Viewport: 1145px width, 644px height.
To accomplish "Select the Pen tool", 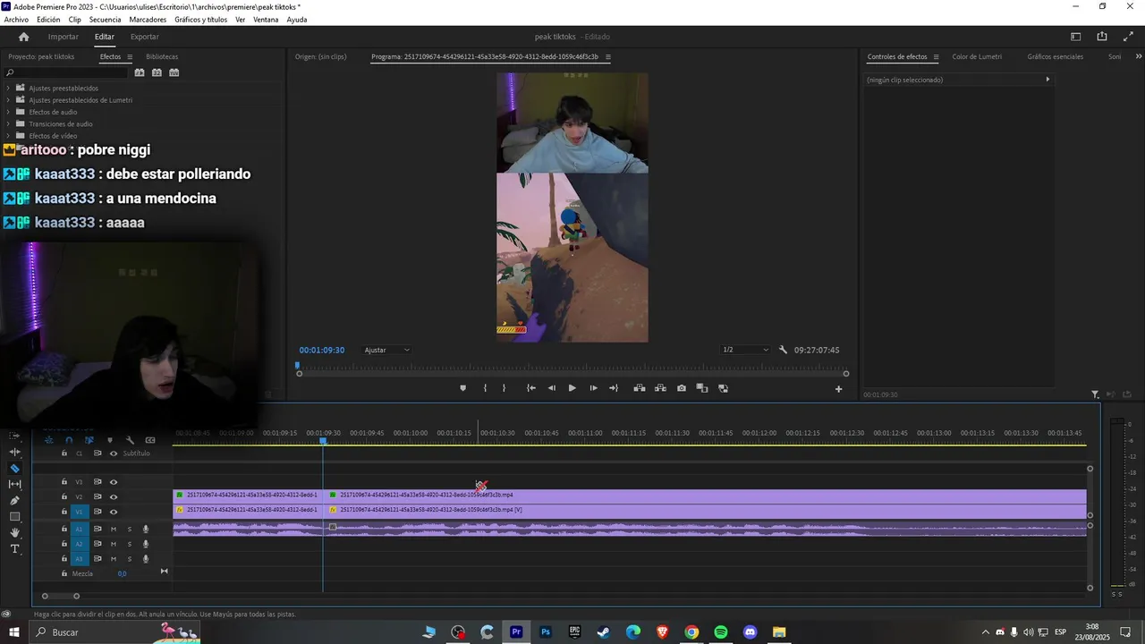I will 14,500.
